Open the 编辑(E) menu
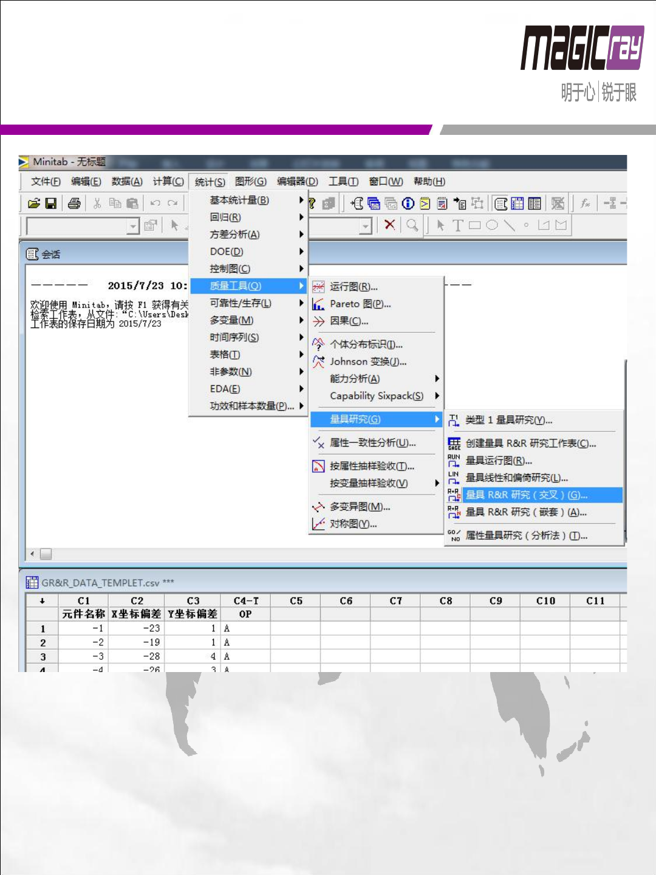The height and width of the screenshot is (875, 656). click(86, 181)
